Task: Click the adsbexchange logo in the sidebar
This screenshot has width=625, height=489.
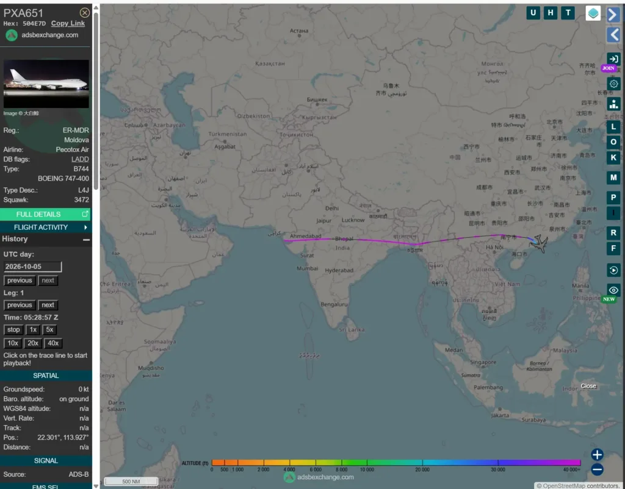Action: point(12,35)
